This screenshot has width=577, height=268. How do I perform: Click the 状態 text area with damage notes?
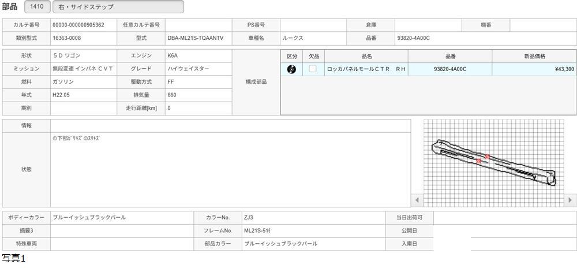click(230, 169)
